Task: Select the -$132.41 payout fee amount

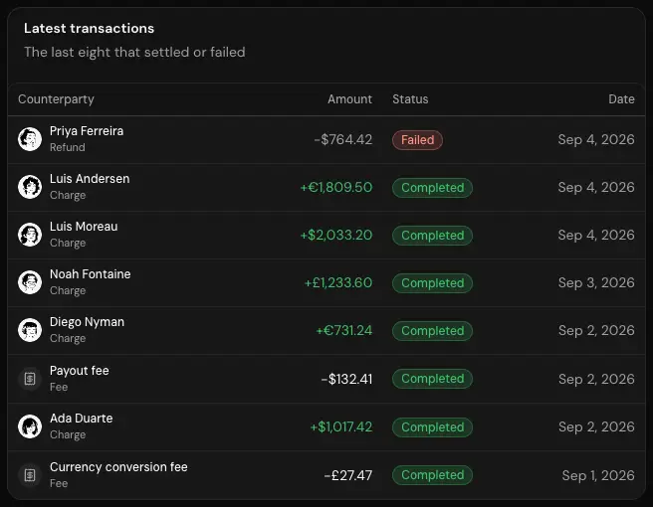Action: tap(346, 379)
